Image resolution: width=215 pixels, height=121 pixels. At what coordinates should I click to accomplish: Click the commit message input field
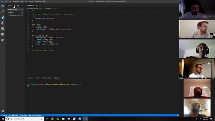(x=15, y=9)
